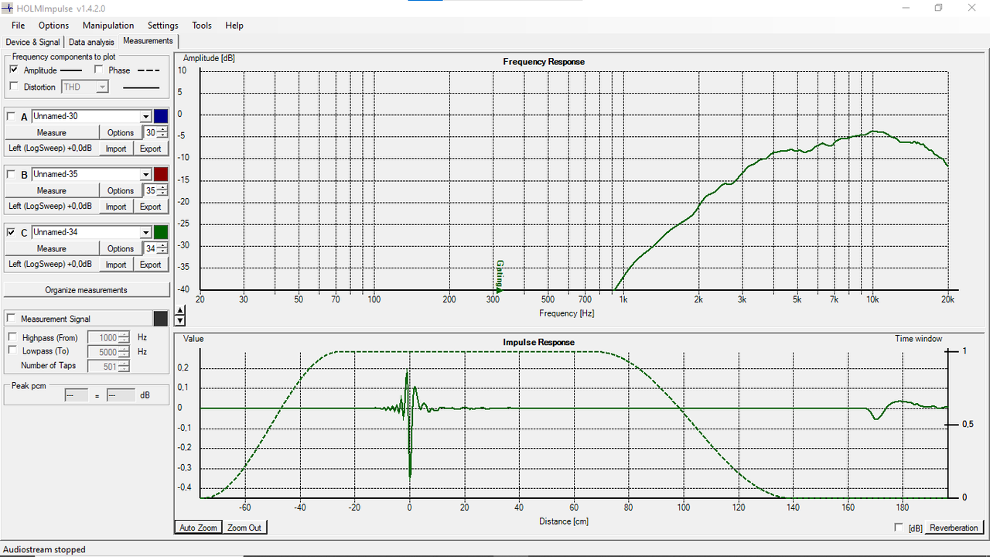Open the Settings menu

(162, 26)
